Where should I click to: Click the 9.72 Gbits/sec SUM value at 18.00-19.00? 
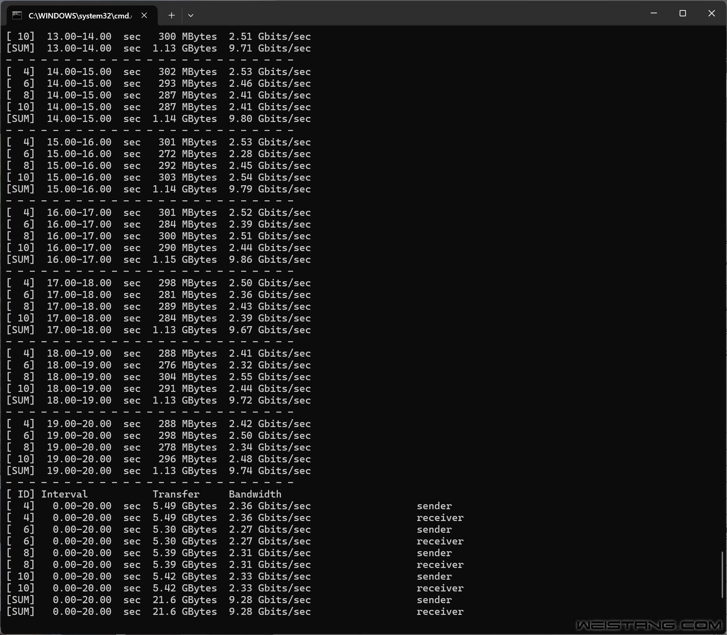pyautogui.click(x=270, y=400)
